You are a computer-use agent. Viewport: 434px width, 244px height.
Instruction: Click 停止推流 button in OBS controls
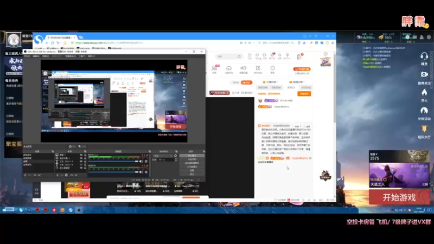coord(192,156)
